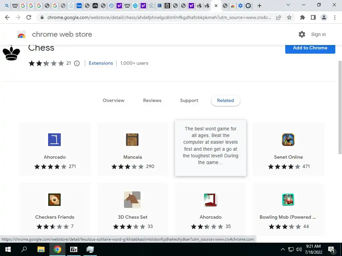
Task: Open the blue gear settings tab
Action: coord(240,6)
